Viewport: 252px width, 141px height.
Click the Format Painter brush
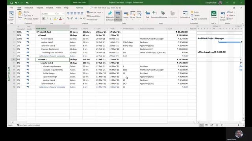coord(31,19)
